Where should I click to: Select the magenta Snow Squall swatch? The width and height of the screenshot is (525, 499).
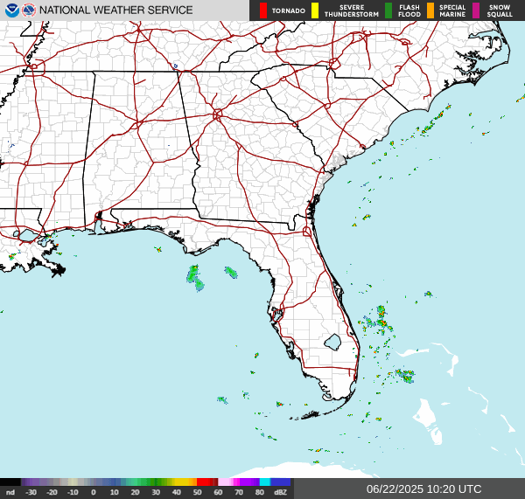point(476,10)
